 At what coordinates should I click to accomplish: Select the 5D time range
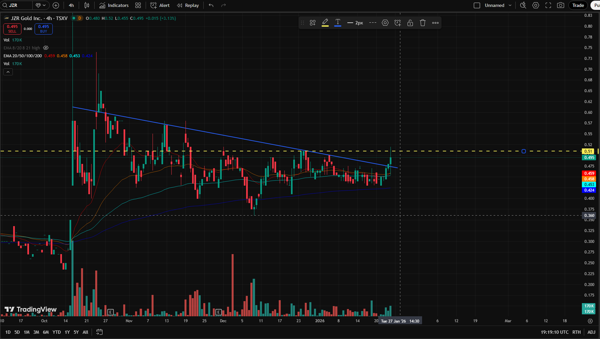[x=17, y=332]
